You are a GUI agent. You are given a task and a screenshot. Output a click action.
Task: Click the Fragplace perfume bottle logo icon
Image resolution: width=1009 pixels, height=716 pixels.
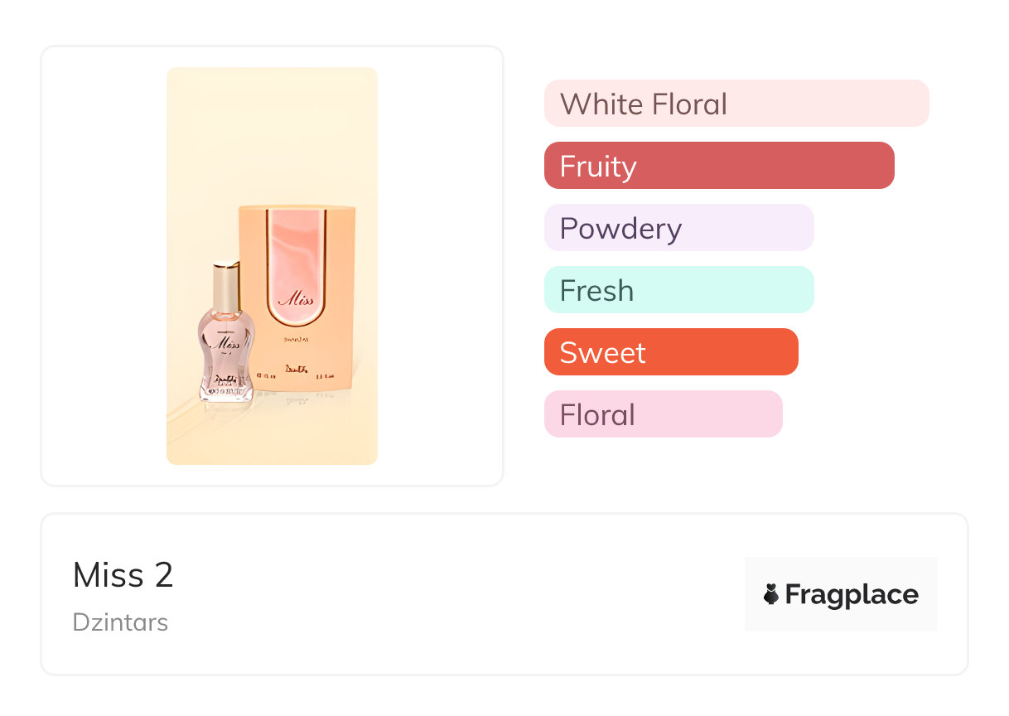tap(771, 594)
